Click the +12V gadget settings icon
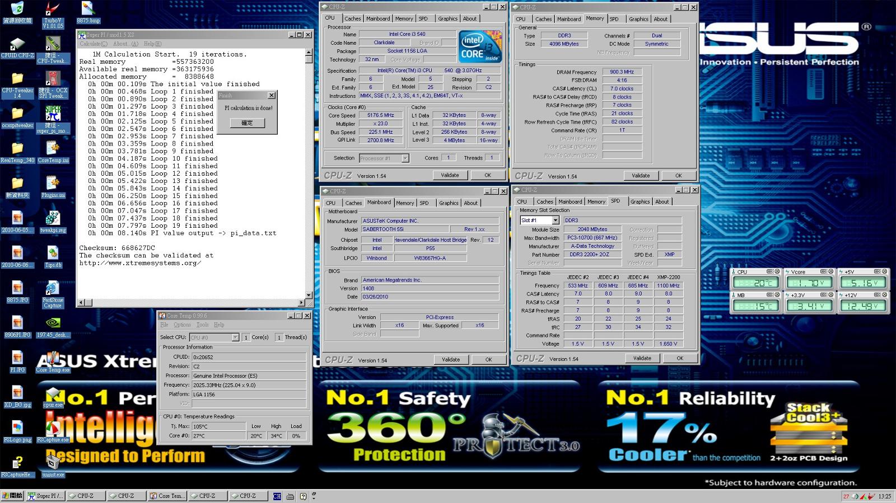This screenshot has width=896, height=503. click(x=878, y=294)
